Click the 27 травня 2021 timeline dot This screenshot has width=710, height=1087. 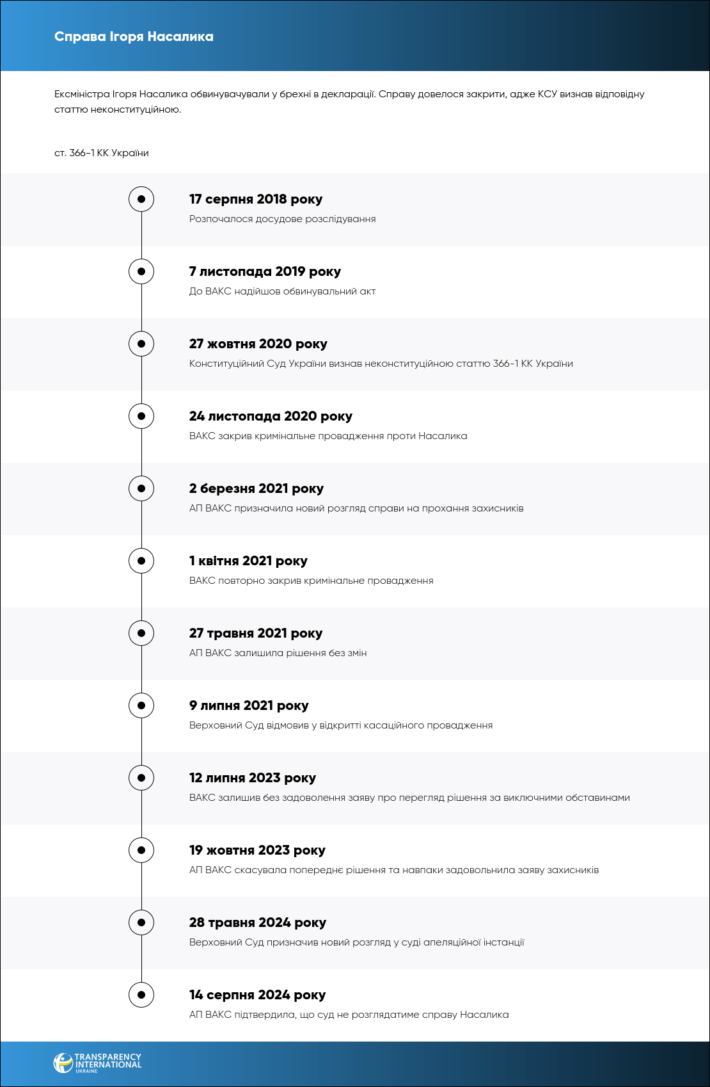point(141,633)
